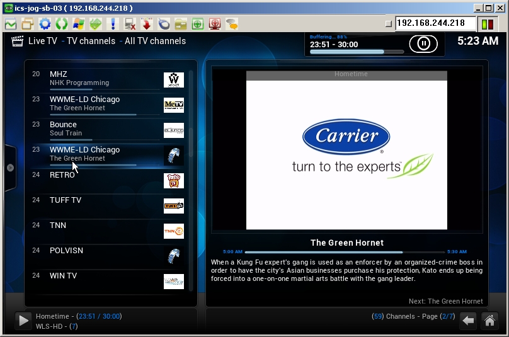
Task: Click the "Live TV" breadcrumb text
Action: pos(43,41)
